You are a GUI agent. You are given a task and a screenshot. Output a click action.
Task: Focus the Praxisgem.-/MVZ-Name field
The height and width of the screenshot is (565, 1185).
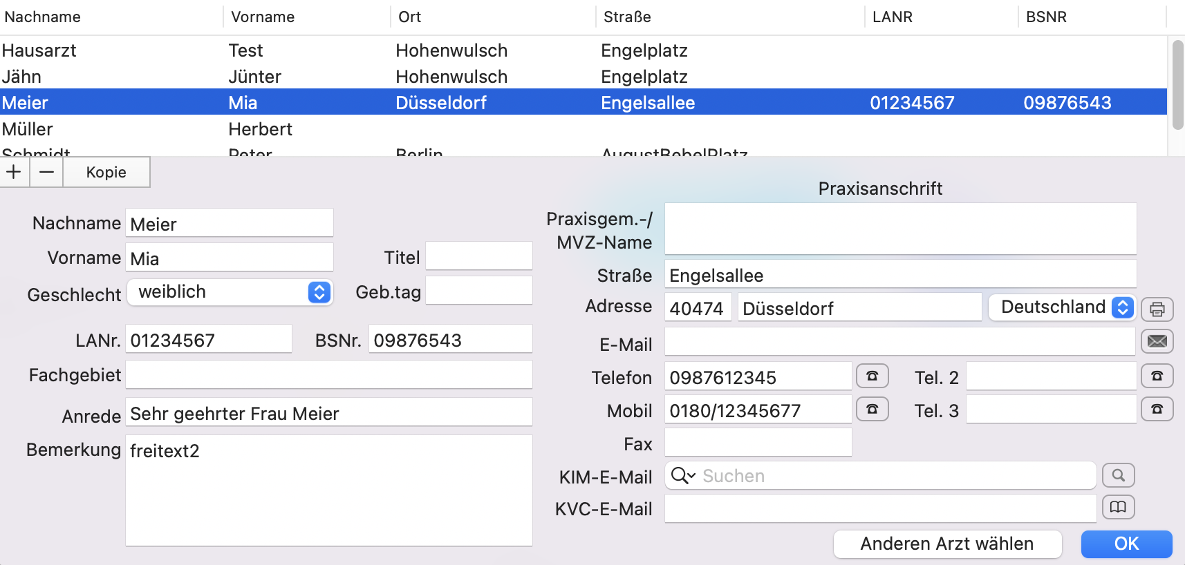point(901,229)
